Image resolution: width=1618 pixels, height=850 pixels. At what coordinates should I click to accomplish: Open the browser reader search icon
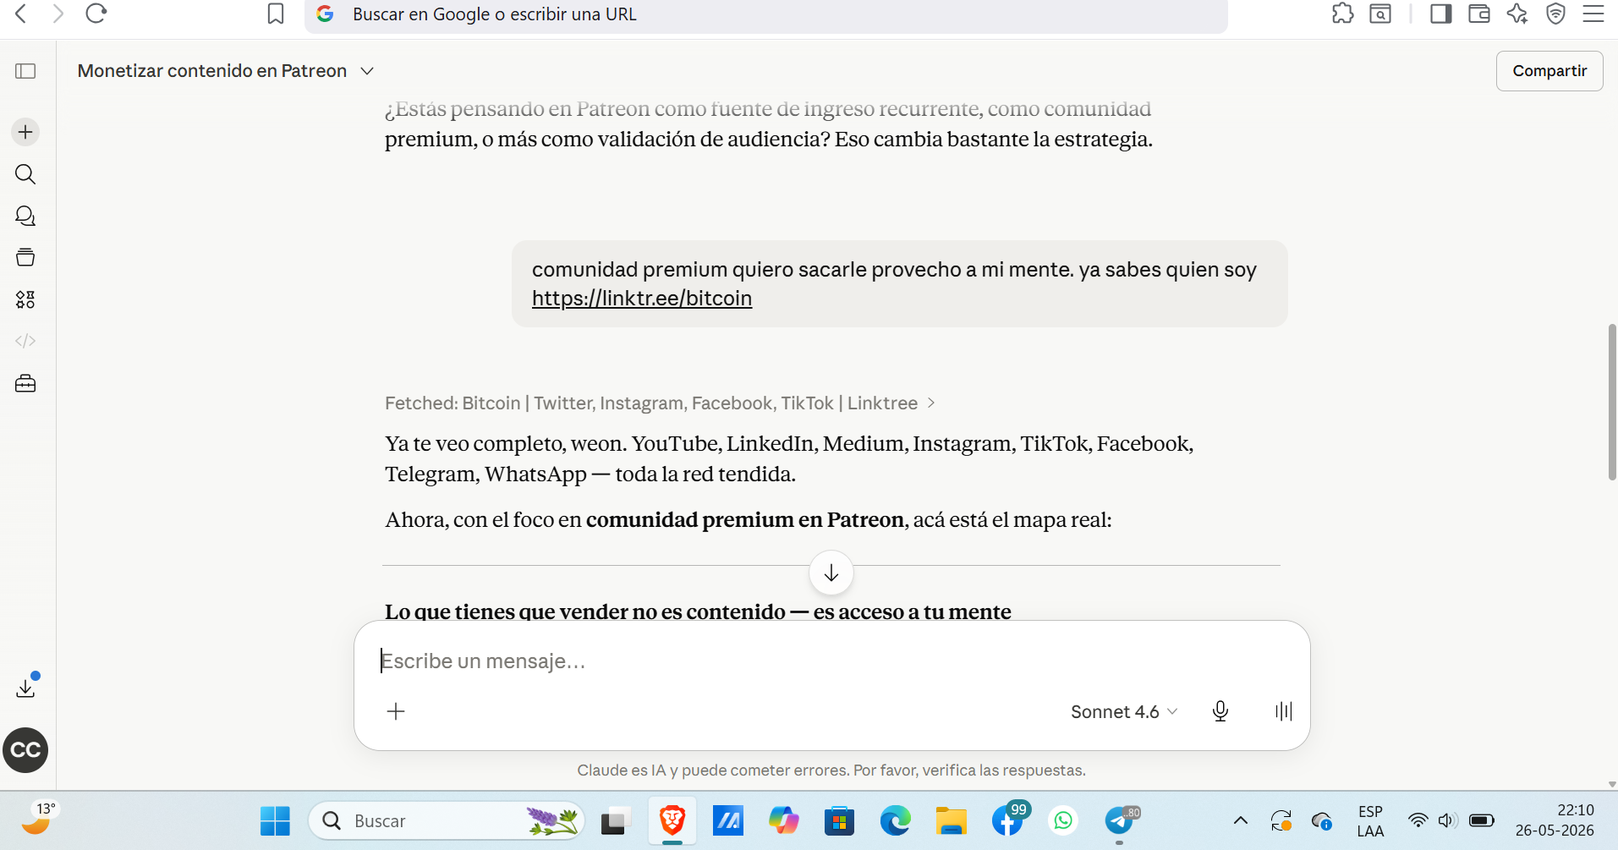pyautogui.click(x=1380, y=14)
